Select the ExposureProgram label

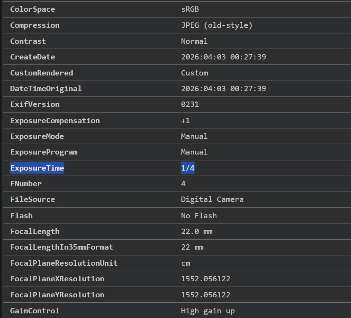point(44,152)
